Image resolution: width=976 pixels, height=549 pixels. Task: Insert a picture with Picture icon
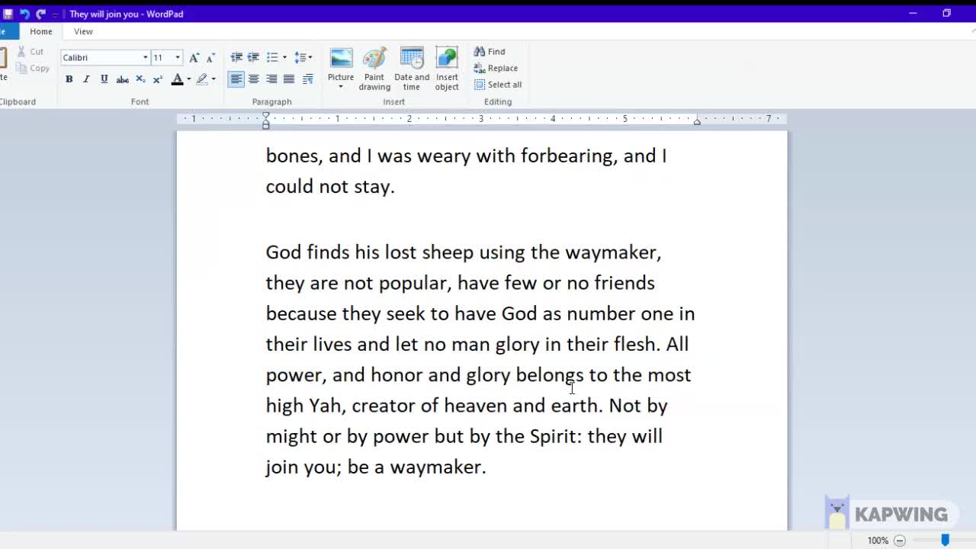[341, 59]
